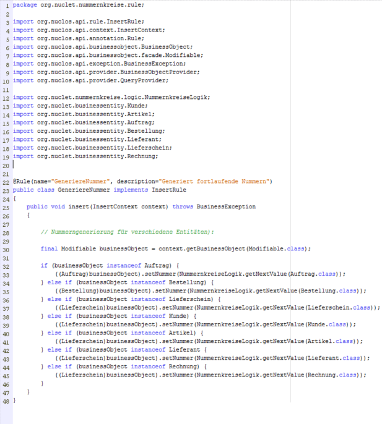Click the @Rule annotation text
The width and height of the screenshot is (382, 424).
point(21,182)
